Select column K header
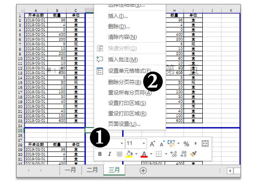The width and height of the screenshot is (258, 184). 231,10
